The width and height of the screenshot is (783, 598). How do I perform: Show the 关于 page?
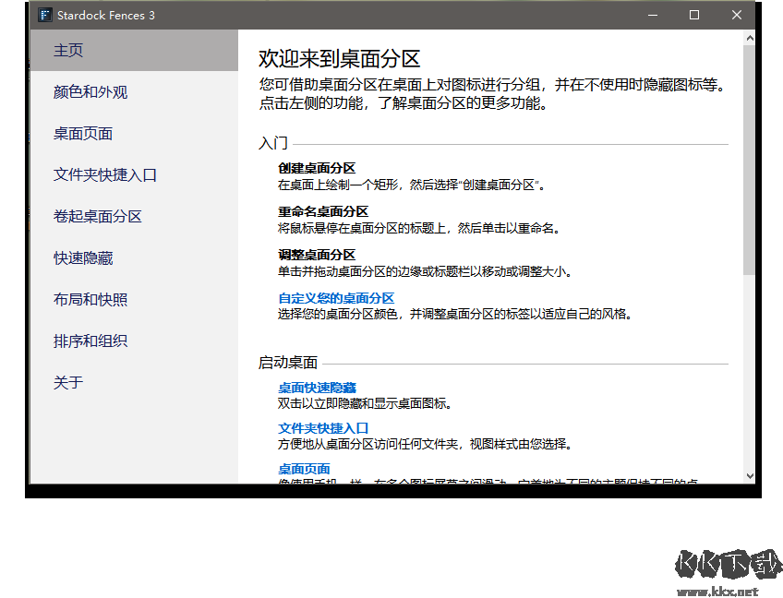coord(68,383)
